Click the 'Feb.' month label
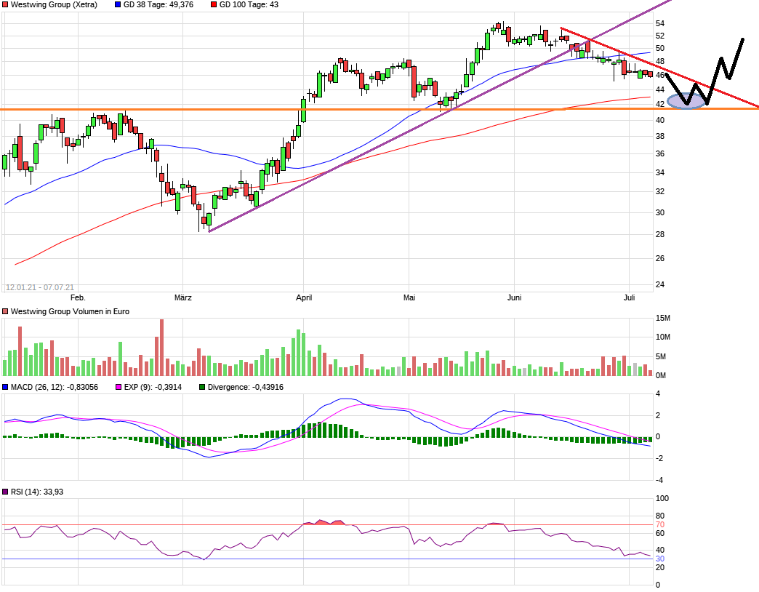This screenshot has height=592, width=759. tap(78, 297)
